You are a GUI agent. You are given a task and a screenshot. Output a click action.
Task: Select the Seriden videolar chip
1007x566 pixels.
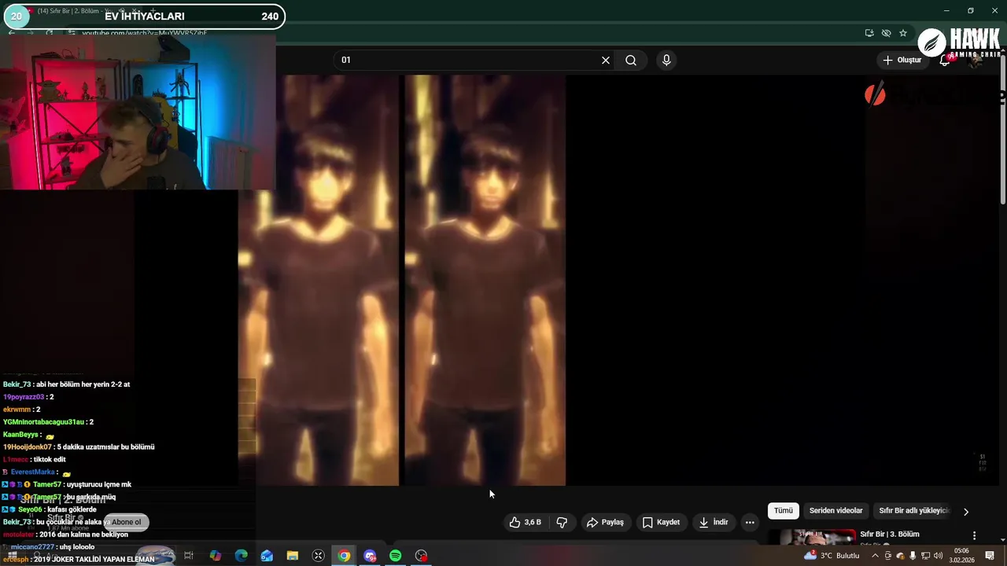coord(835,511)
